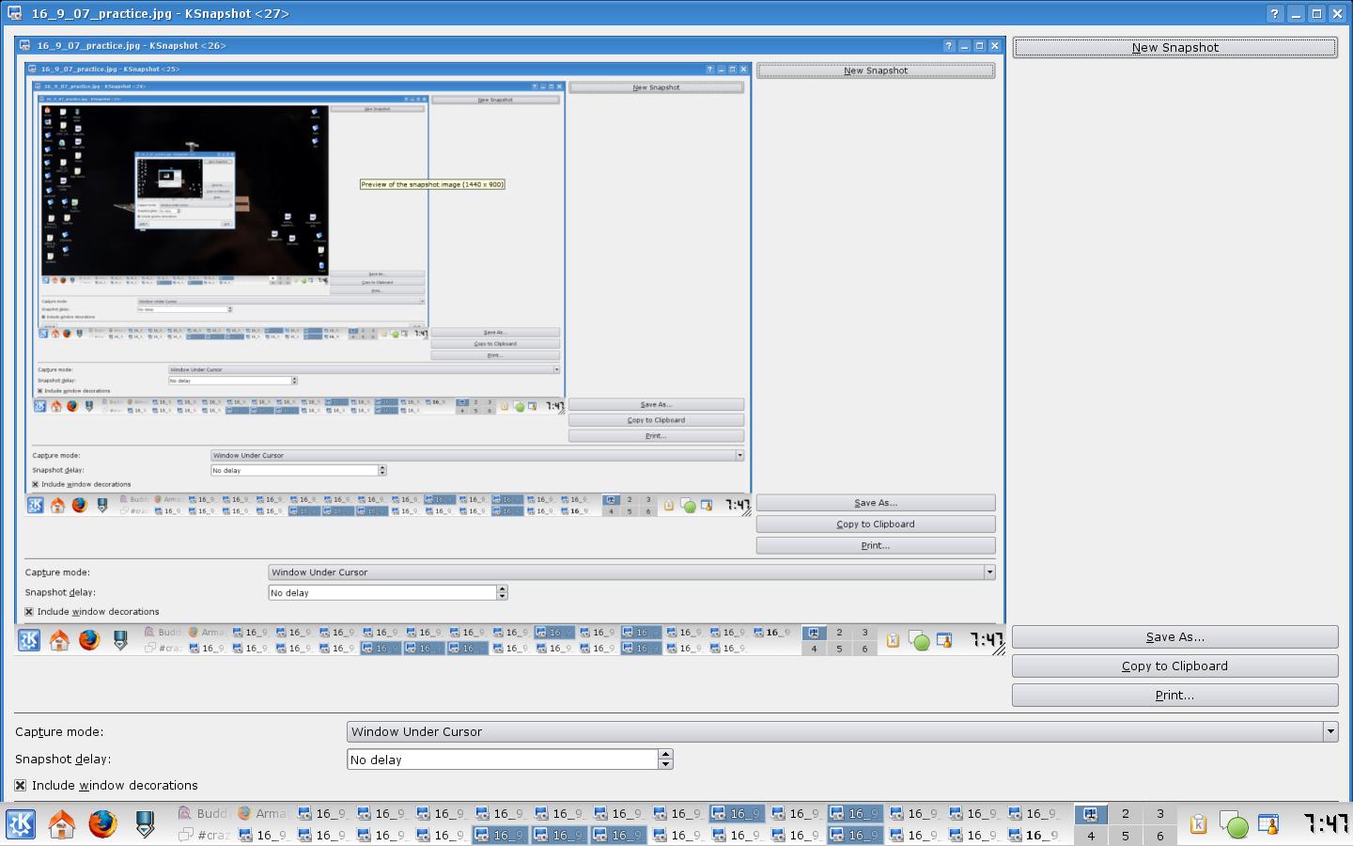
Task: Open the calendar reminder tray icon
Action: [1268, 824]
